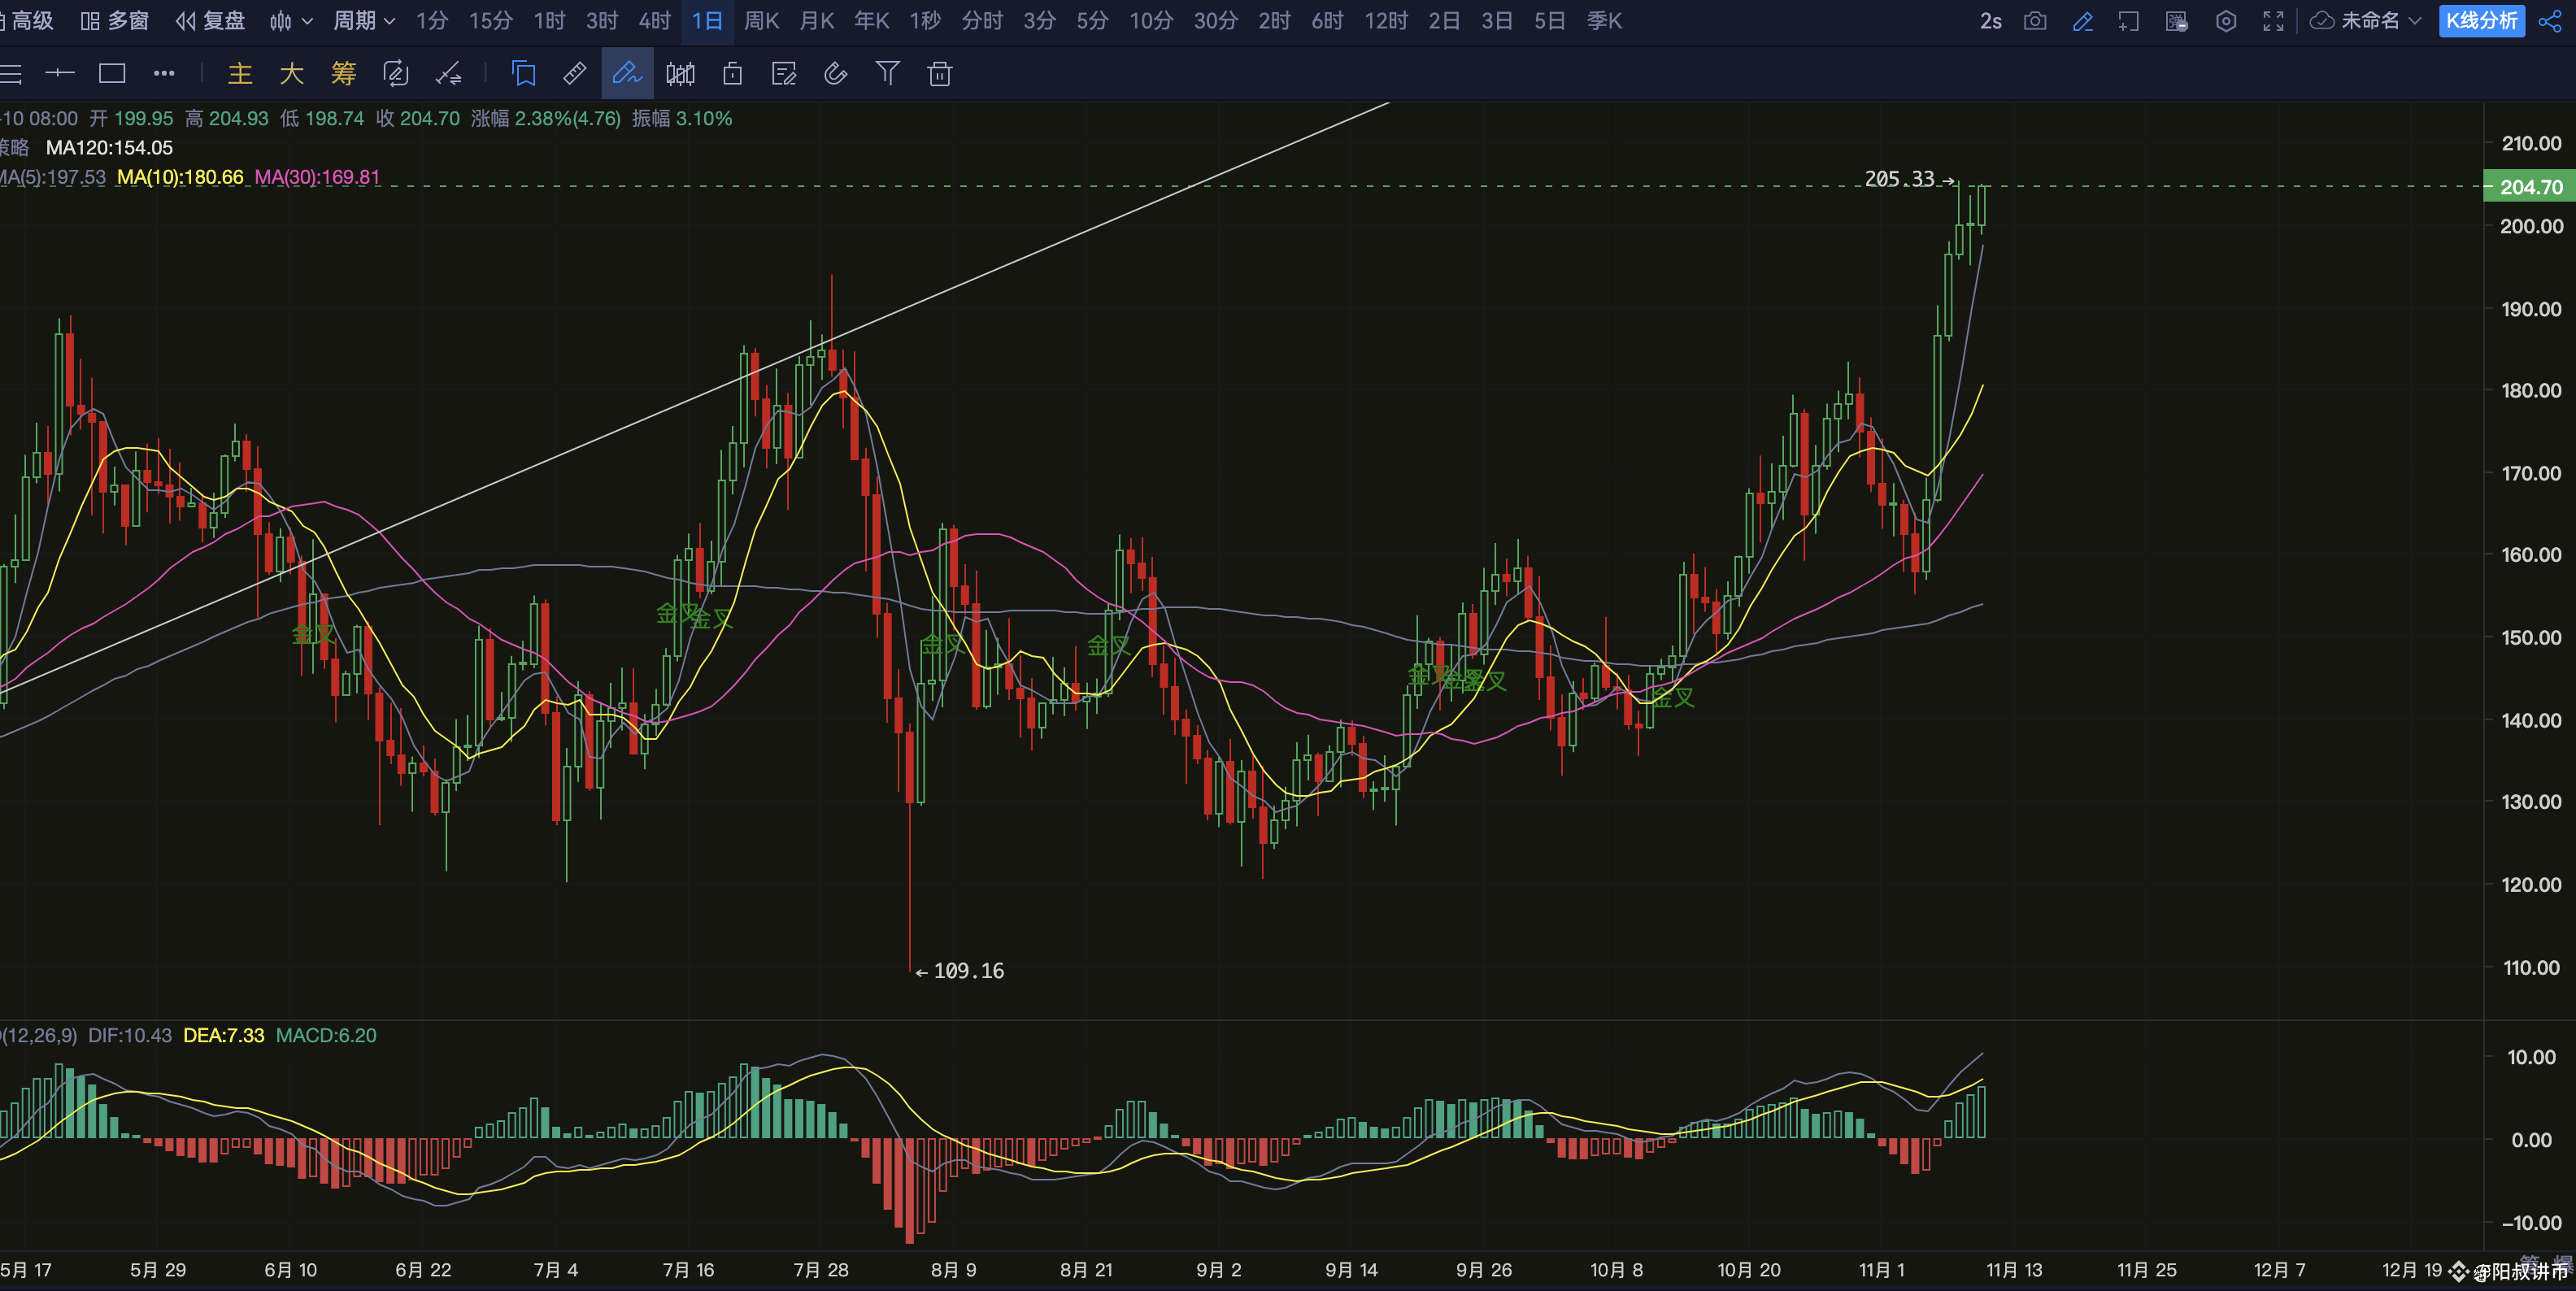Select the horizontal line drawing tool

tap(60, 73)
